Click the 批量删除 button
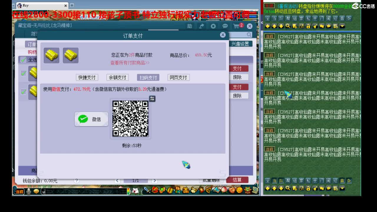Screen dimensions: 377x212 [x=211, y=180]
